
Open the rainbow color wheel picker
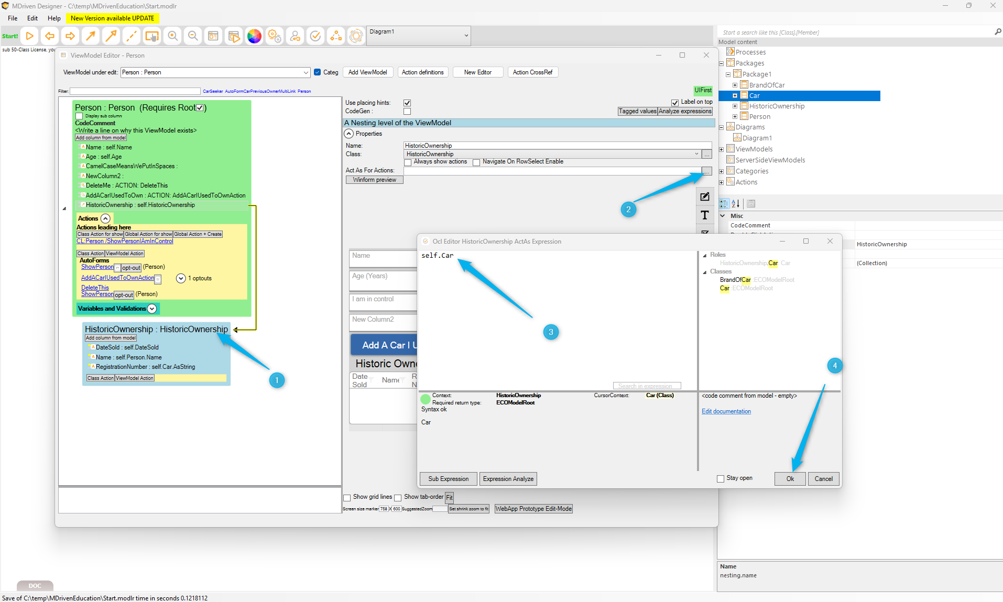[x=254, y=36]
